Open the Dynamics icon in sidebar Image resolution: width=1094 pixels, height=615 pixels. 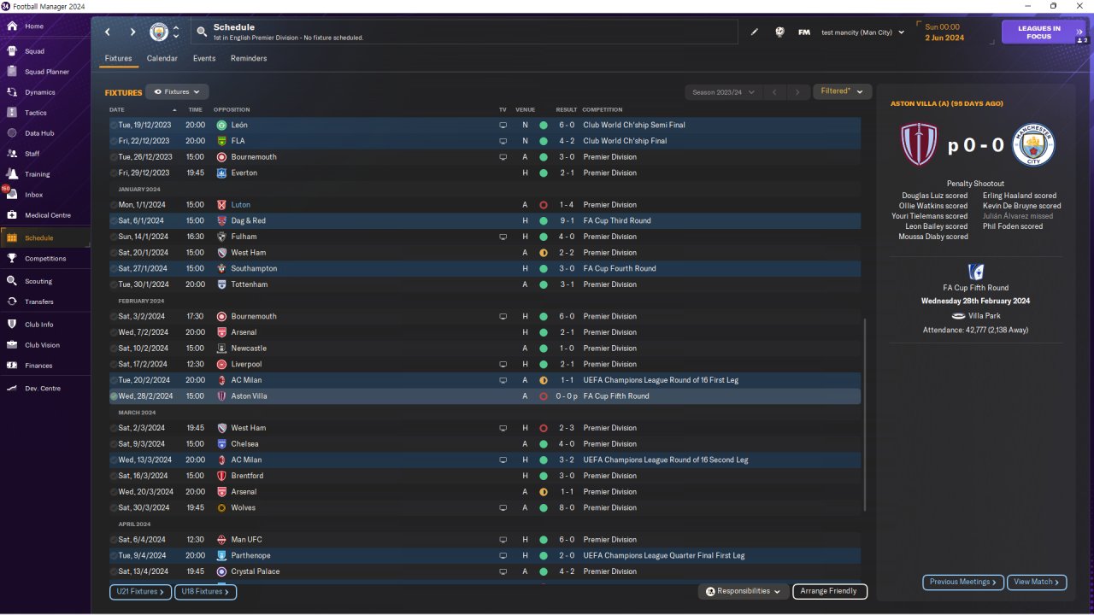pyautogui.click(x=12, y=92)
